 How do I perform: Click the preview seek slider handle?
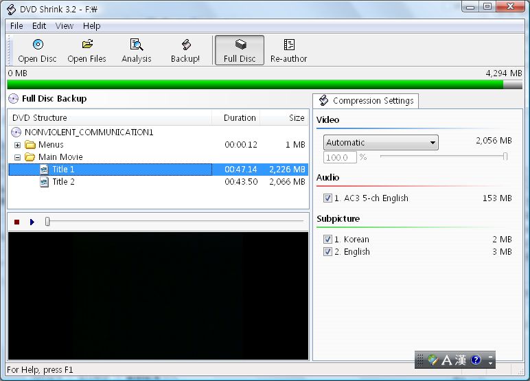(47, 222)
